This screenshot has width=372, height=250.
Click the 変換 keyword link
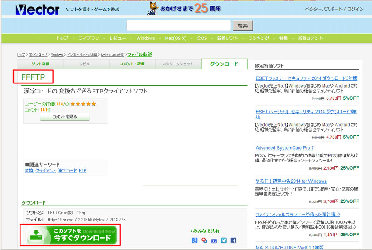(x=29, y=171)
